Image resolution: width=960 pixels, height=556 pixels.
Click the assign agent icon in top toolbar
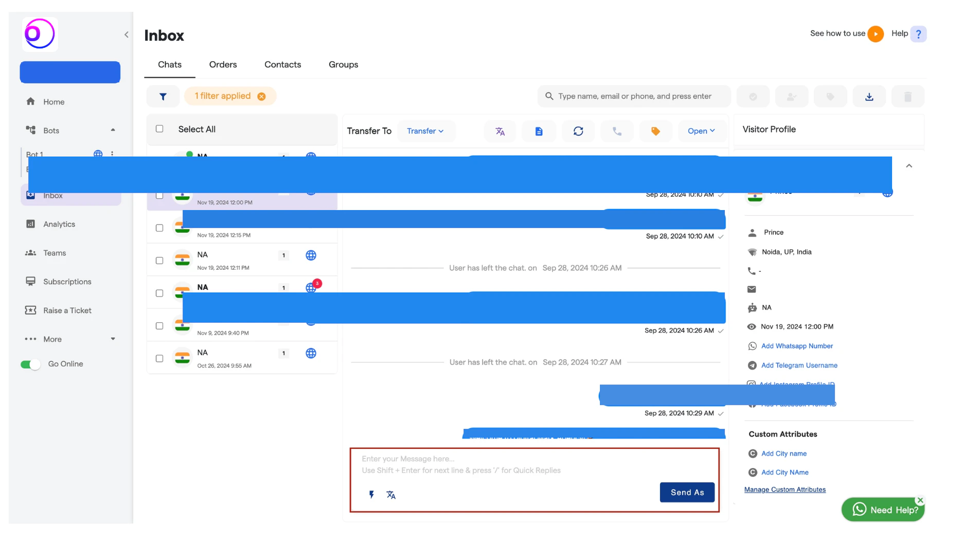(x=792, y=96)
